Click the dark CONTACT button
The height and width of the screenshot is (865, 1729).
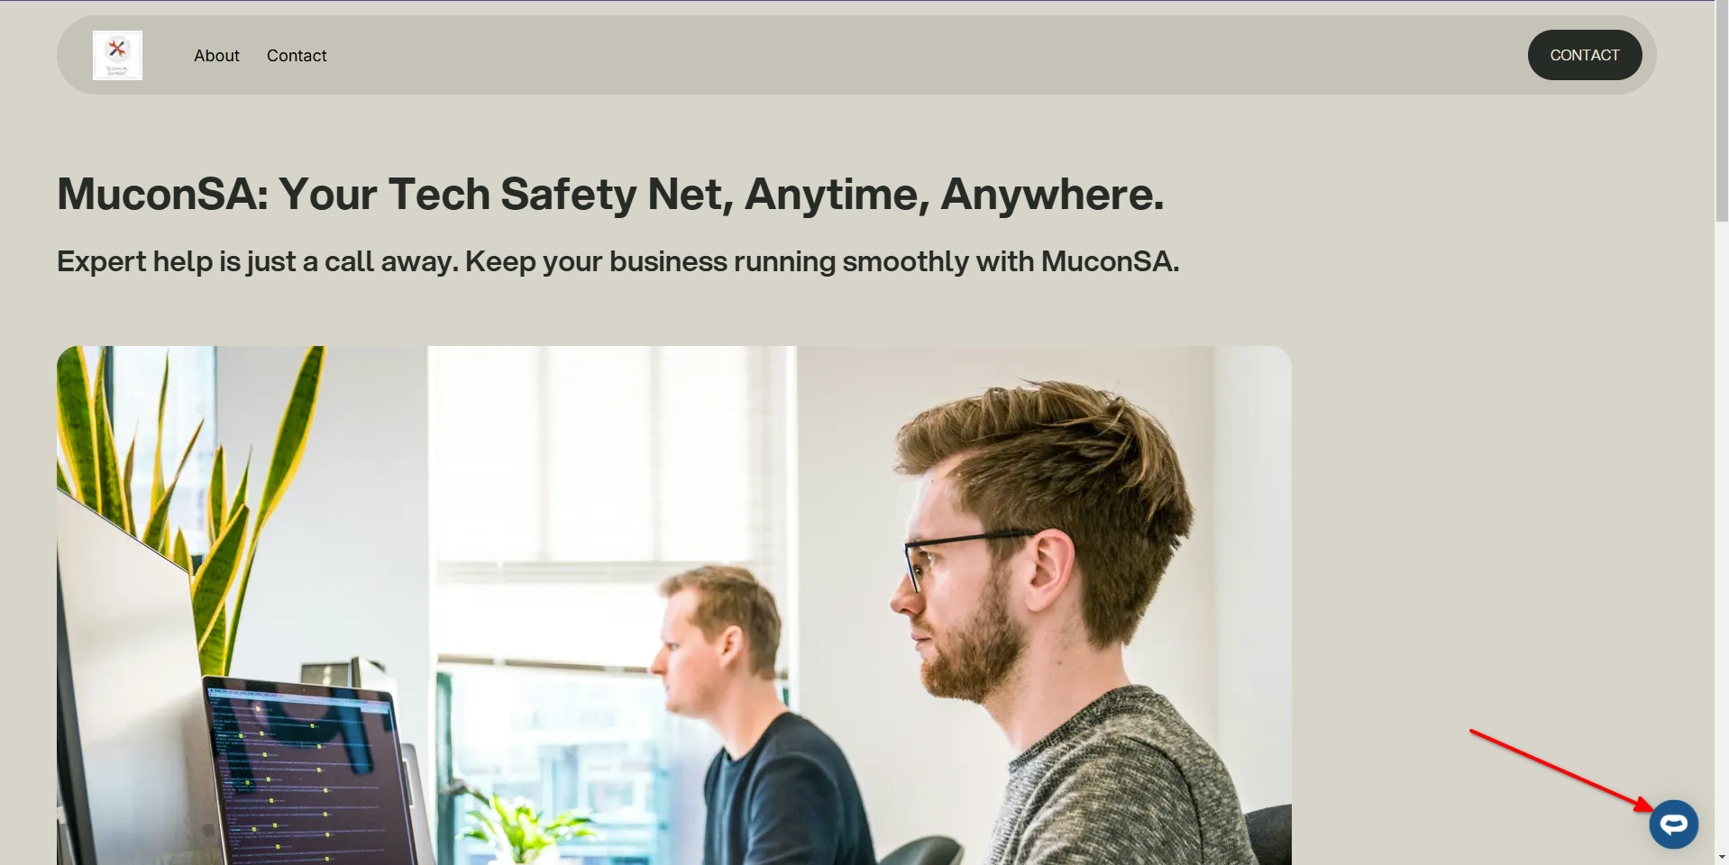1585,55
